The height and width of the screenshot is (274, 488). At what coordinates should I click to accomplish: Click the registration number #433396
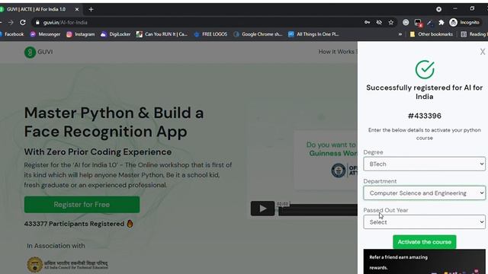click(x=425, y=116)
